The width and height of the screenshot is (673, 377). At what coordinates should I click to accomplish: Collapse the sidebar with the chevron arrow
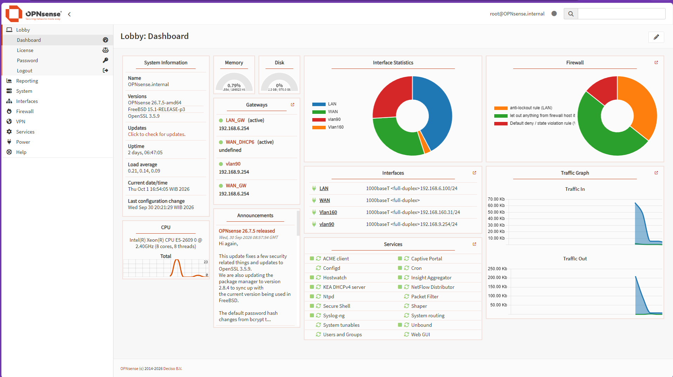coord(69,14)
